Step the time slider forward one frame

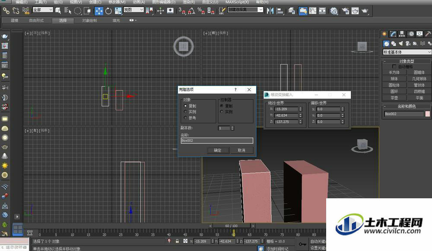253,226
